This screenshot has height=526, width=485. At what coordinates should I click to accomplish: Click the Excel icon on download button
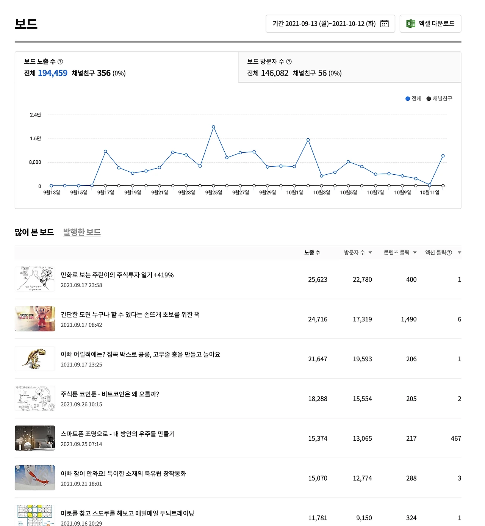pos(411,23)
